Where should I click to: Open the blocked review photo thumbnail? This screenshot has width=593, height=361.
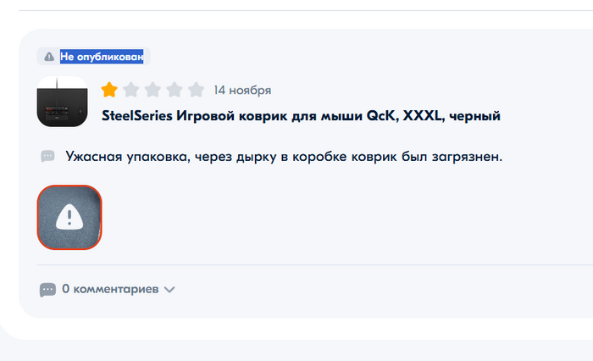pos(69,217)
